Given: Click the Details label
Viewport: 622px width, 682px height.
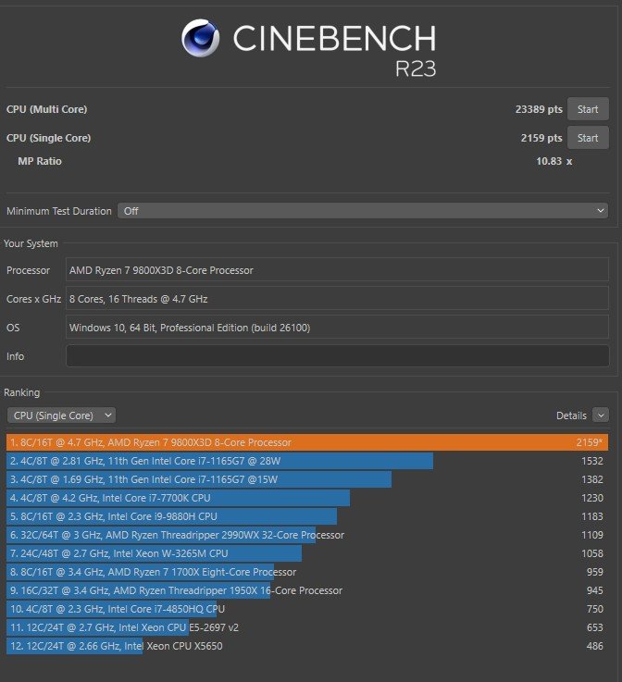Looking at the screenshot, I should pos(571,415).
